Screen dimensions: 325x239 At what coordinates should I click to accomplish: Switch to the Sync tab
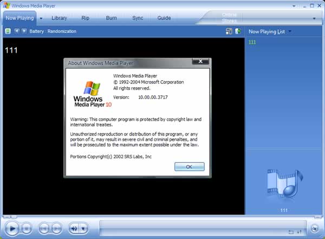point(138,18)
